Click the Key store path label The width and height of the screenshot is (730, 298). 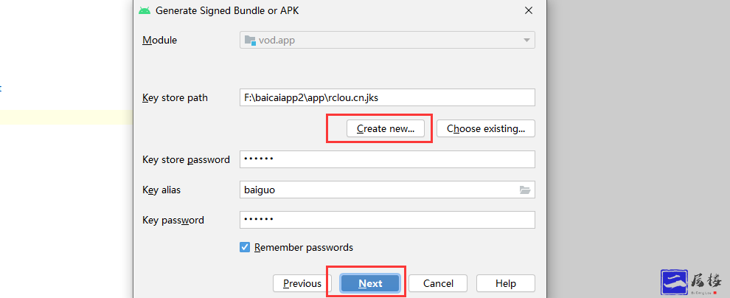coord(175,97)
